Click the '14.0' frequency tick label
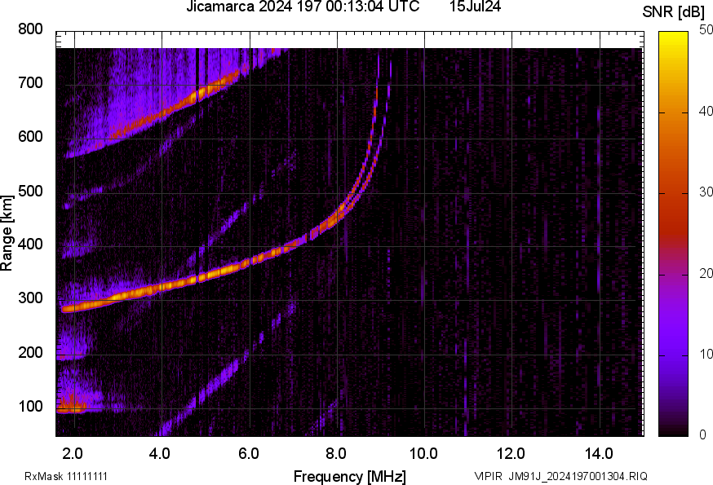 point(599,453)
